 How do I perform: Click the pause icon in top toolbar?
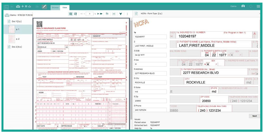point(26,6)
